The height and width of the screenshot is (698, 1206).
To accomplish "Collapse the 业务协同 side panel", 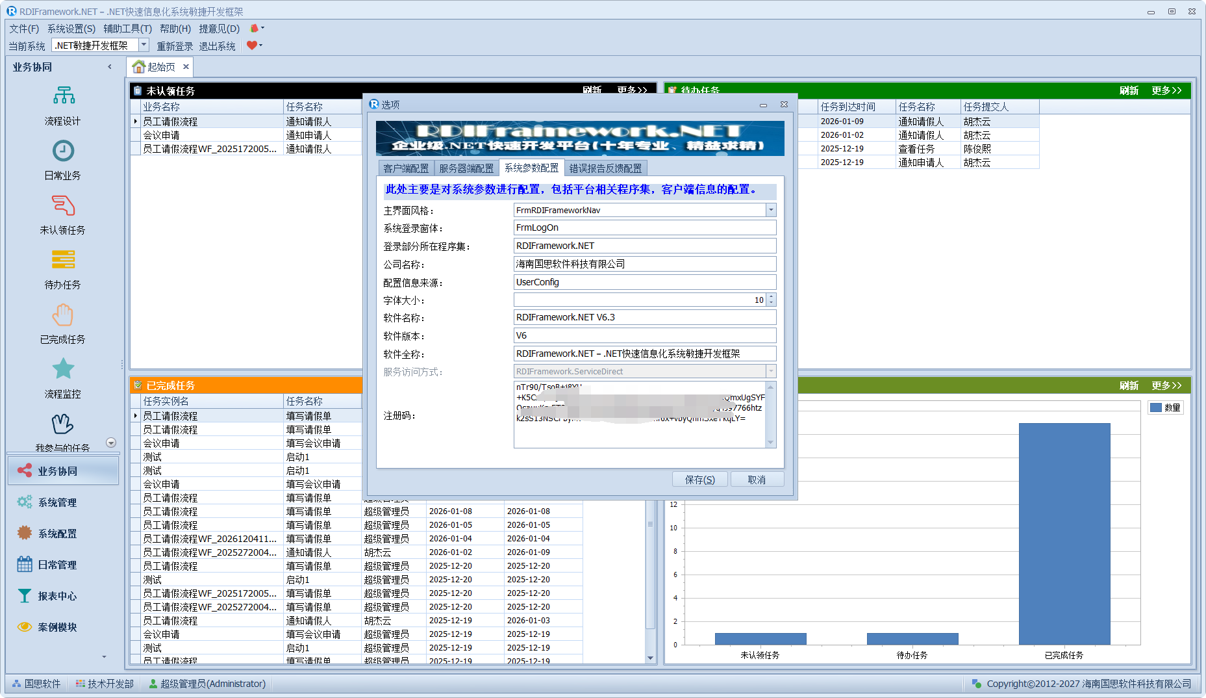I will (x=109, y=67).
